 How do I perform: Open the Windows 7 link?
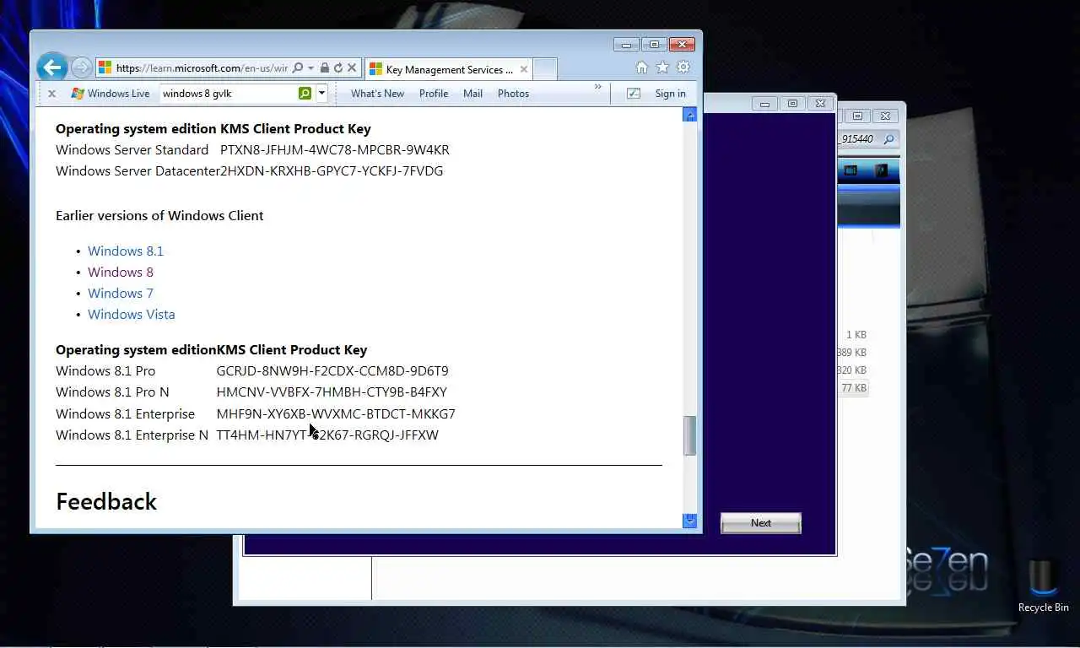click(x=121, y=293)
